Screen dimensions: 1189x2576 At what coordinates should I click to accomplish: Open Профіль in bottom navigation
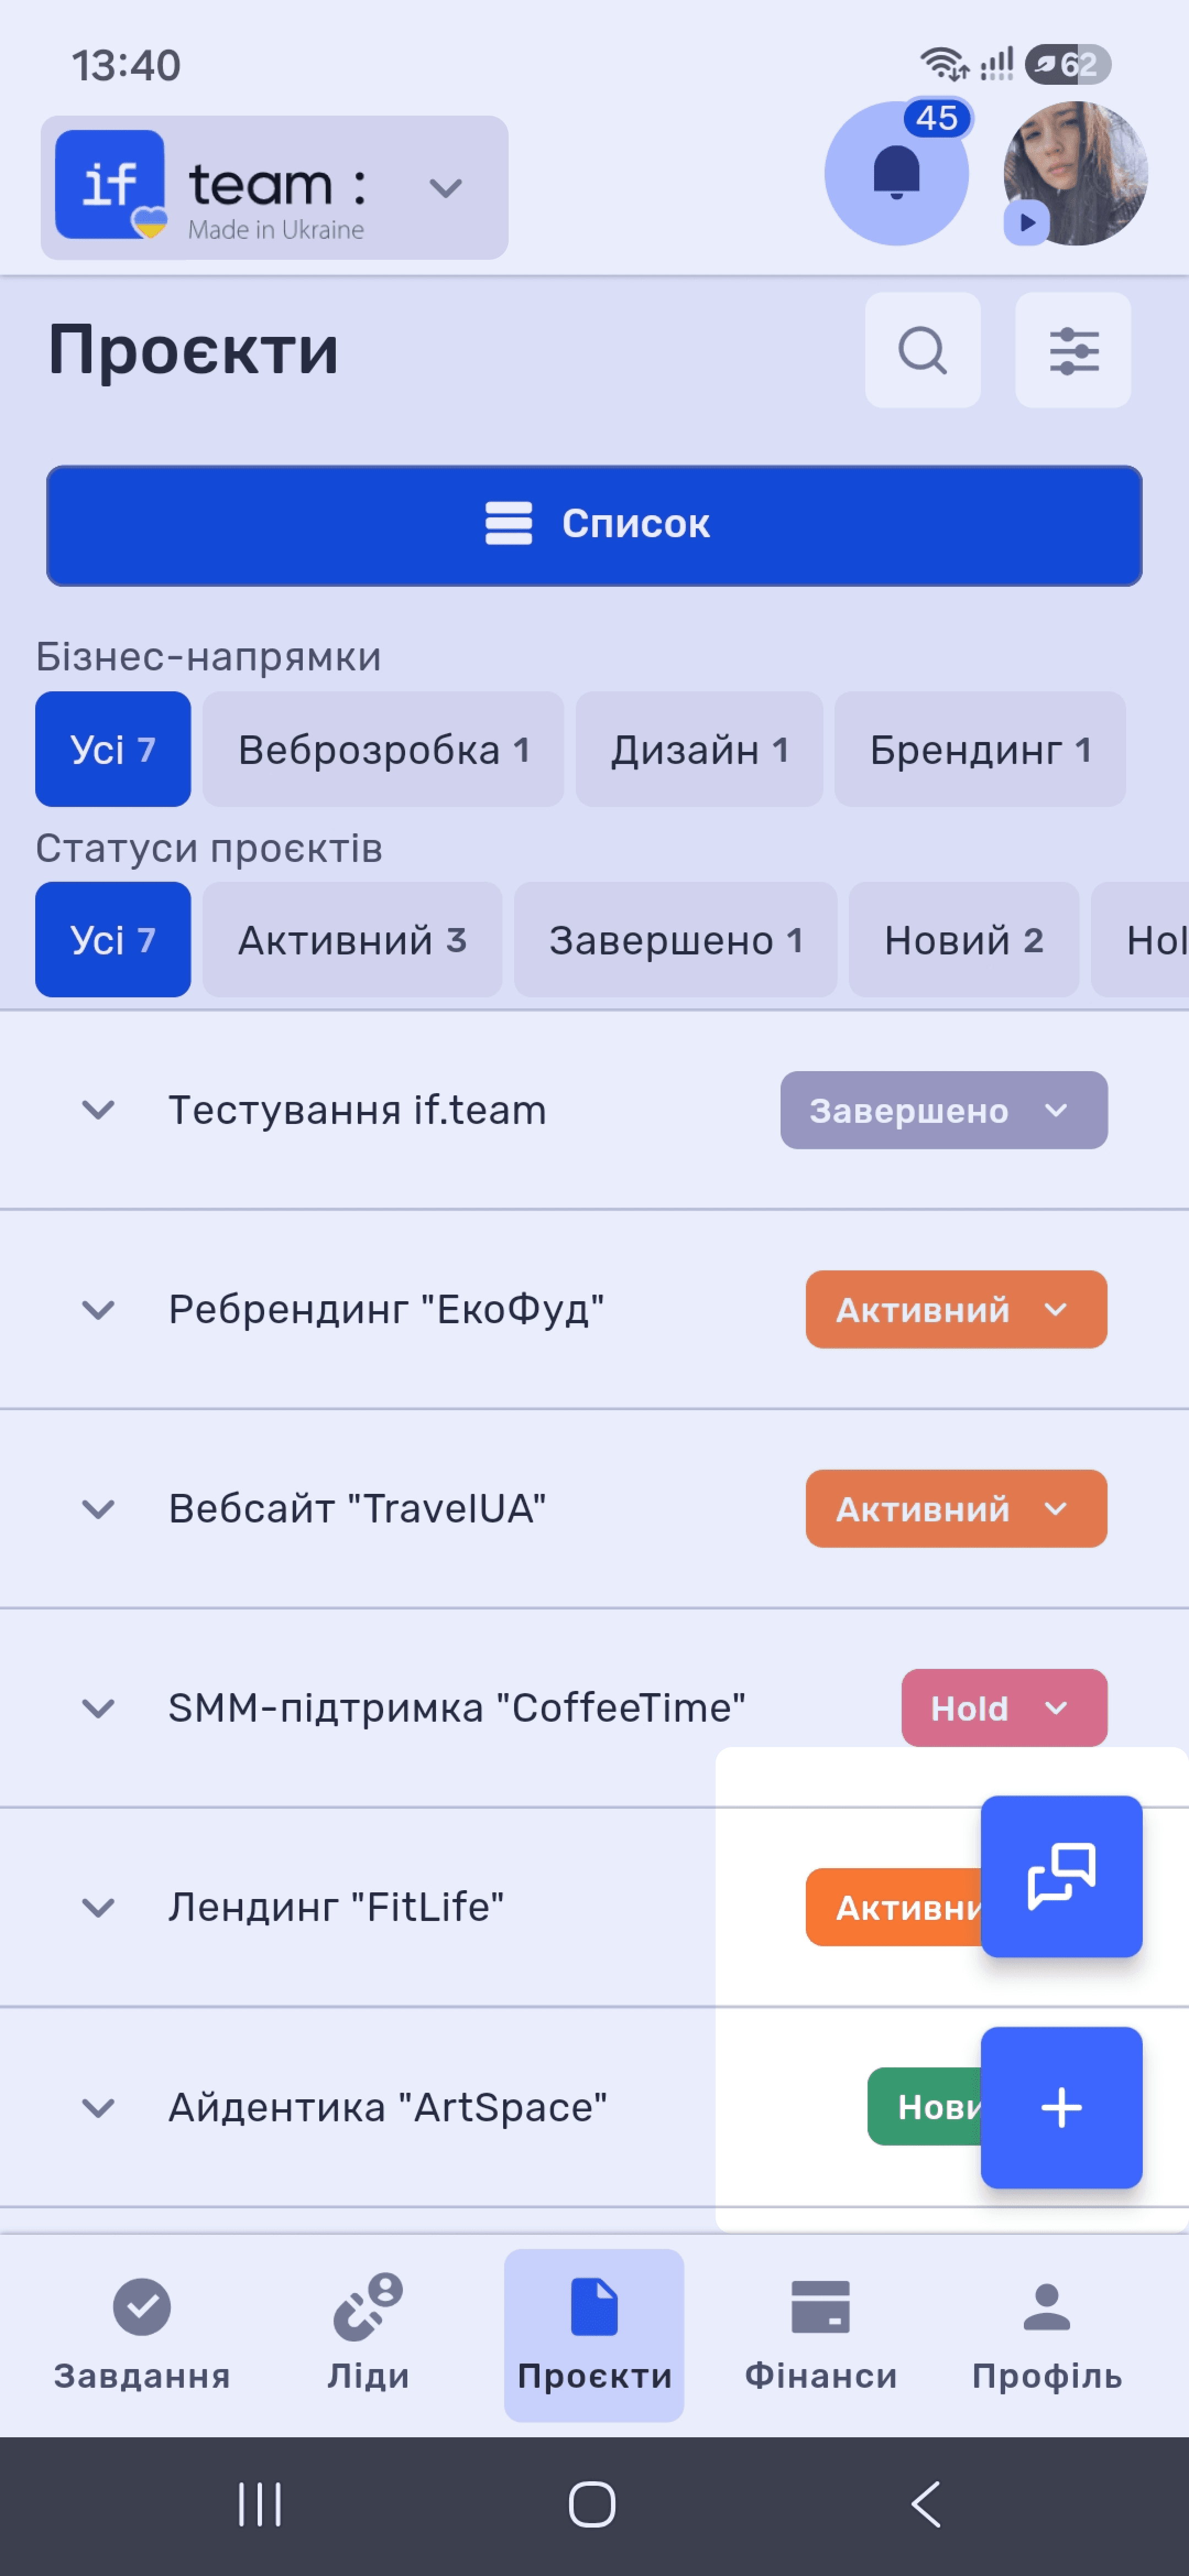pyautogui.click(x=1047, y=2334)
